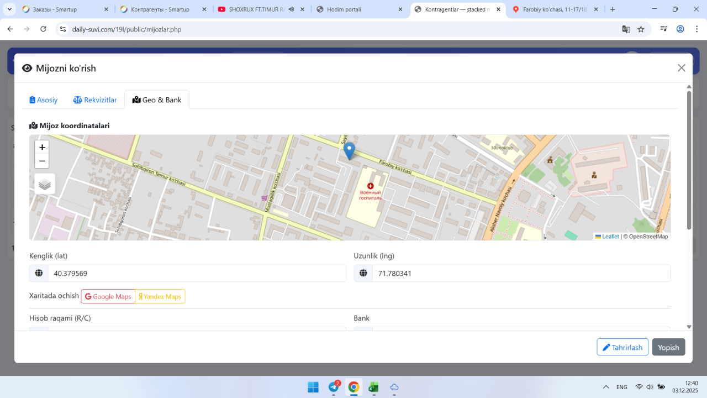This screenshot has height=398, width=707.
Task: Click the ENG language indicator
Action: [622, 387]
